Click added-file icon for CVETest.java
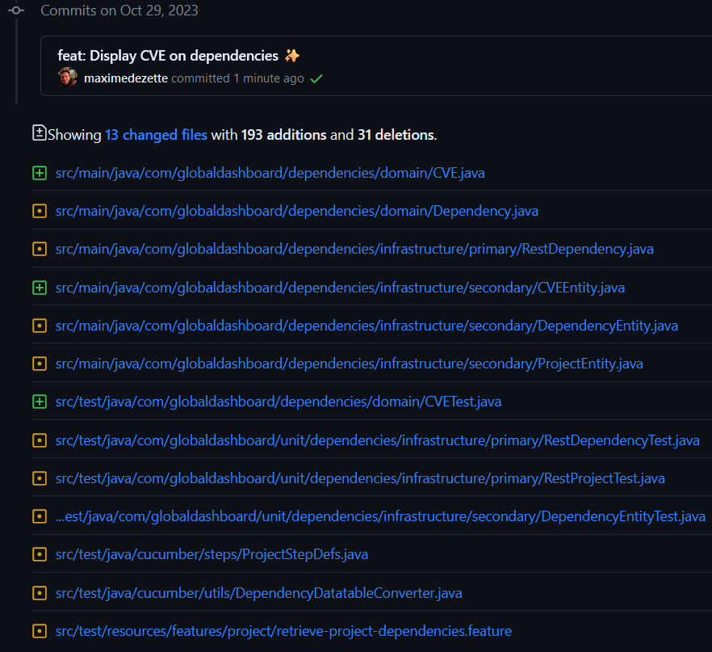 coord(40,402)
